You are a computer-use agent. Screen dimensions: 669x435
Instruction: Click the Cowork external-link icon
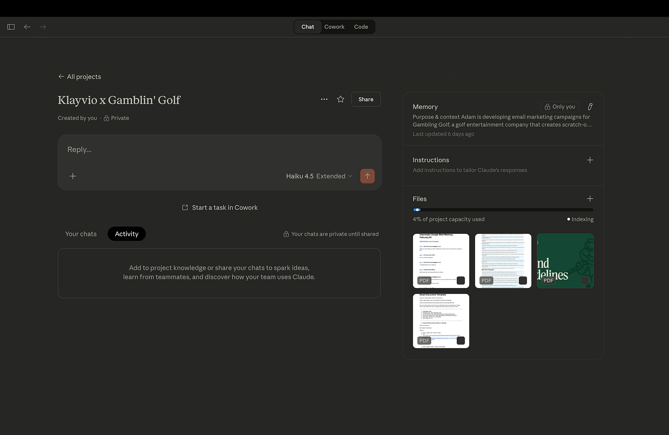point(185,208)
